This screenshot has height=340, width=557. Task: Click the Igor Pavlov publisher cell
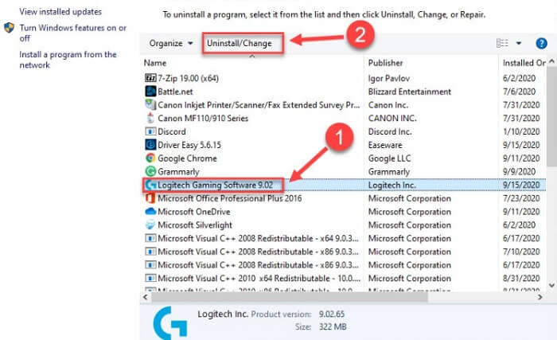pyautogui.click(x=389, y=78)
